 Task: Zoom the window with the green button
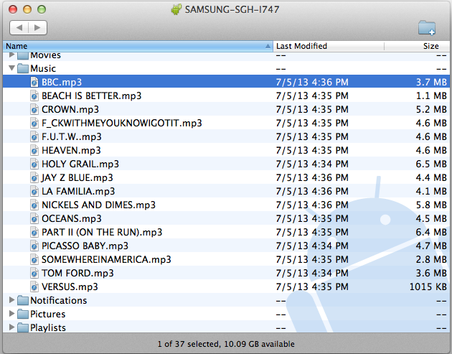(x=42, y=9)
